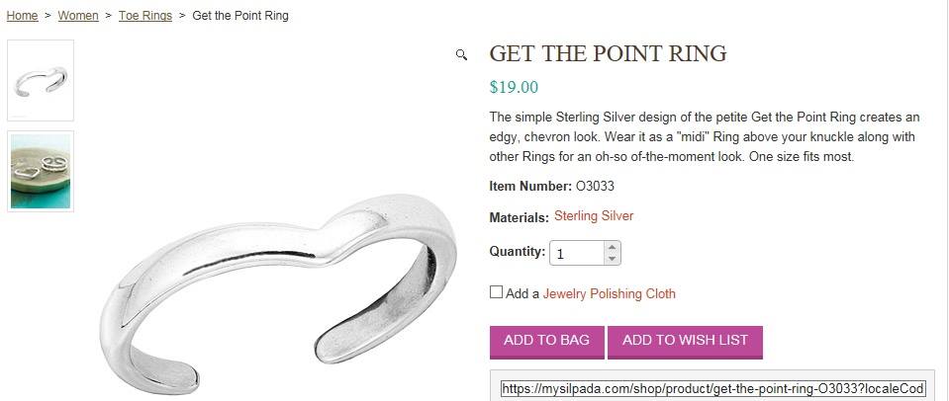Select the first ring thumbnail
The height and width of the screenshot is (401, 949).
point(41,81)
